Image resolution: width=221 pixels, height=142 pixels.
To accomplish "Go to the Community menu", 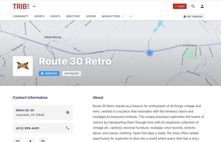I will pyautogui.click(x=21, y=16).
